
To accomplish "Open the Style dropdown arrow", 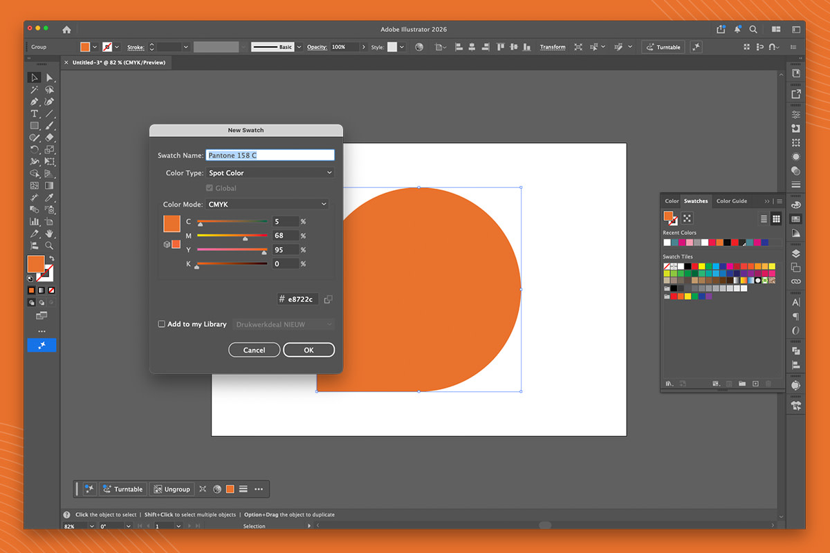I will tap(403, 47).
